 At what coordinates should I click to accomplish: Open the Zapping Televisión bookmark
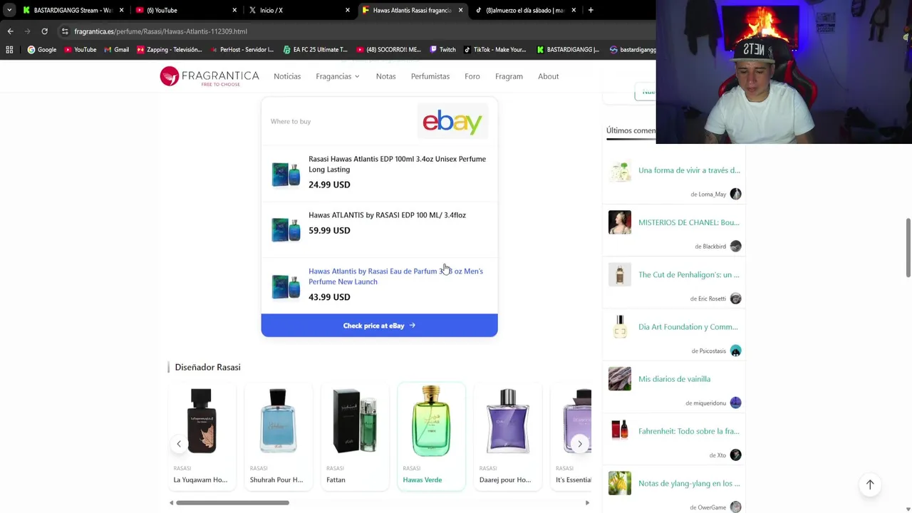(170, 50)
